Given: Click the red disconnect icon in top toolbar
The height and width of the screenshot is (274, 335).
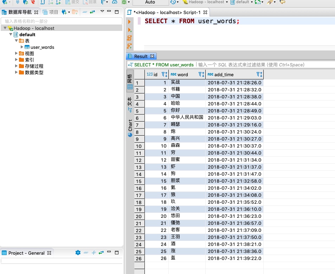Looking at the screenshot, I should point(33,2).
